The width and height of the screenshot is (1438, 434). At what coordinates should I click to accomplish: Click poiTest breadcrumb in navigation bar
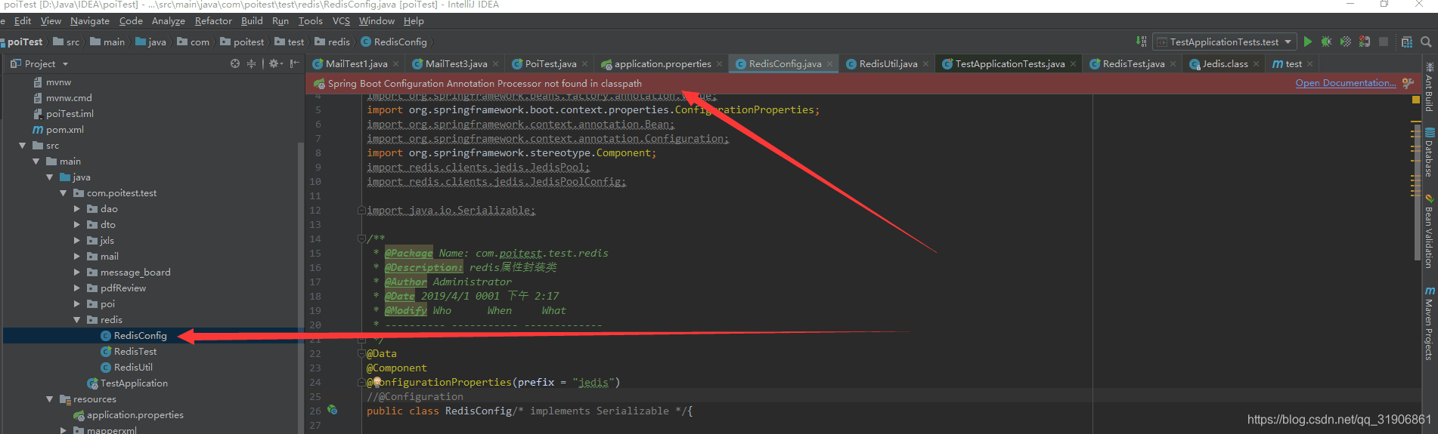23,42
